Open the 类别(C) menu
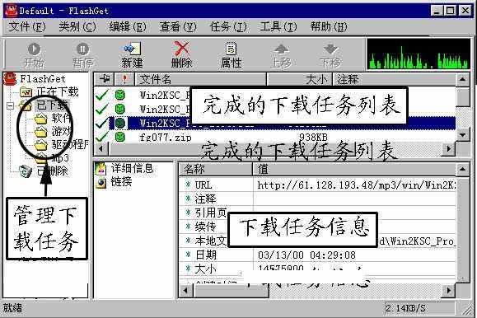 (77, 27)
